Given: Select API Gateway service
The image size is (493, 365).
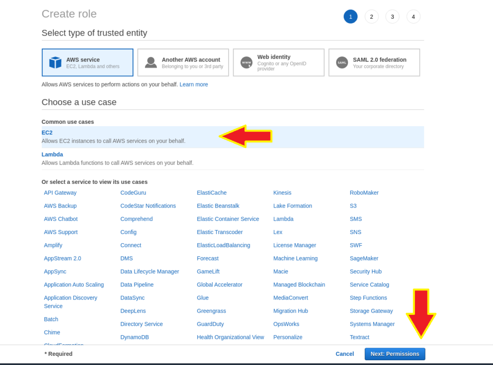Looking at the screenshot, I should click(x=60, y=193).
